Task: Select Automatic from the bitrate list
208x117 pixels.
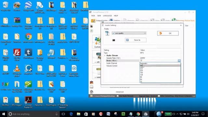Action: coord(160,63)
